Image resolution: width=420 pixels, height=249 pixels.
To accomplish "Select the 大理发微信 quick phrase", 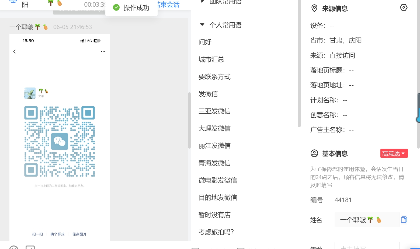I will click(214, 128).
